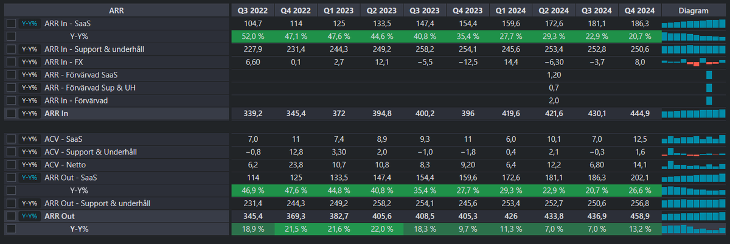Click the 1,20 value for Förvärvad SaaS

(x=554, y=74)
